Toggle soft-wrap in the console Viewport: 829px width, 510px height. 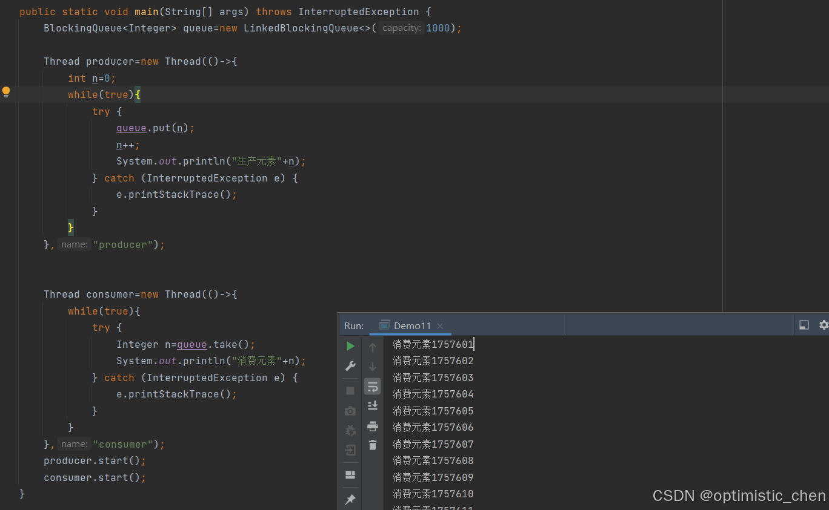tap(373, 387)
